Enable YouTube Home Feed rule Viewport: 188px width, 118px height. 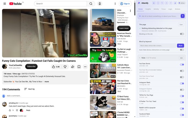click(x=182, y=77)
